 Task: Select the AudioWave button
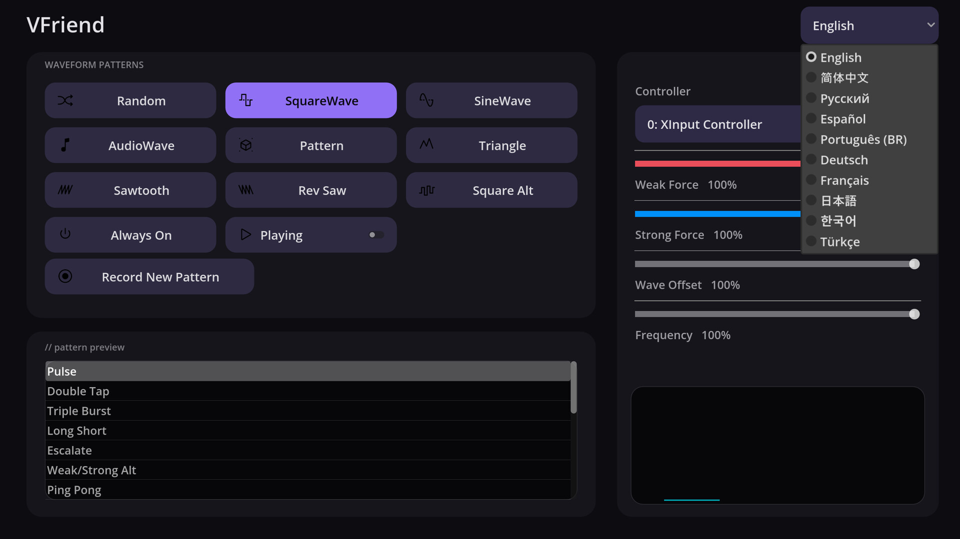(130, 145)
